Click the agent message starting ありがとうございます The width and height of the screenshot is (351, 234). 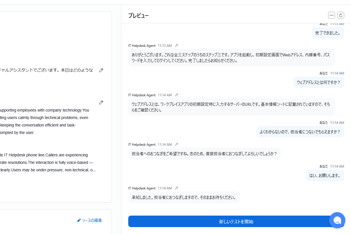(x=231, y=57)
